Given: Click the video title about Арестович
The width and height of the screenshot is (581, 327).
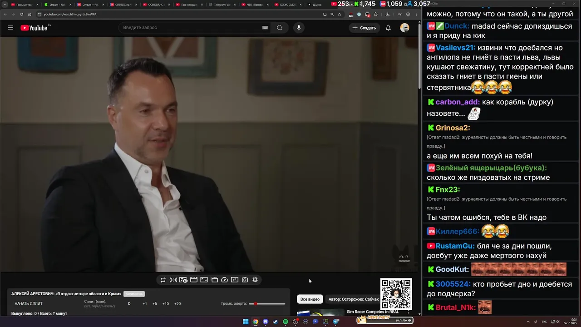Looking at the screenshot, I should point(66,294).
